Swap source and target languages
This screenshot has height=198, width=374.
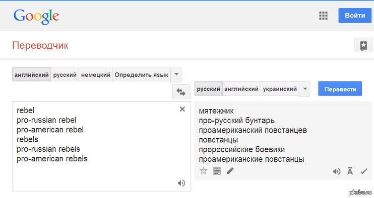point(181,91)
